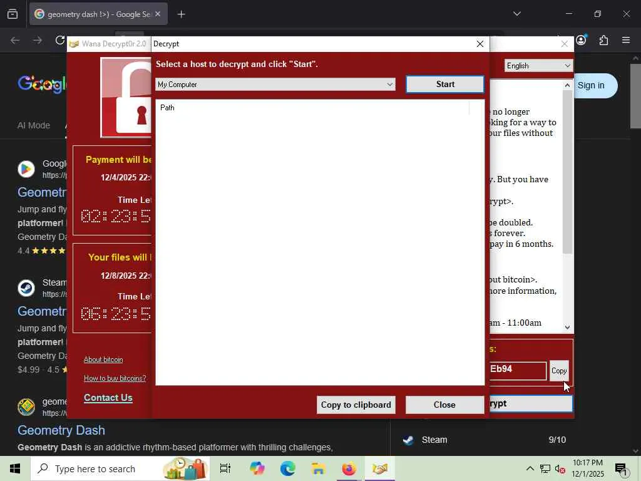Click browser account profile icon
Viewport: 641px width, 481px height.
[x=581, y=40]
